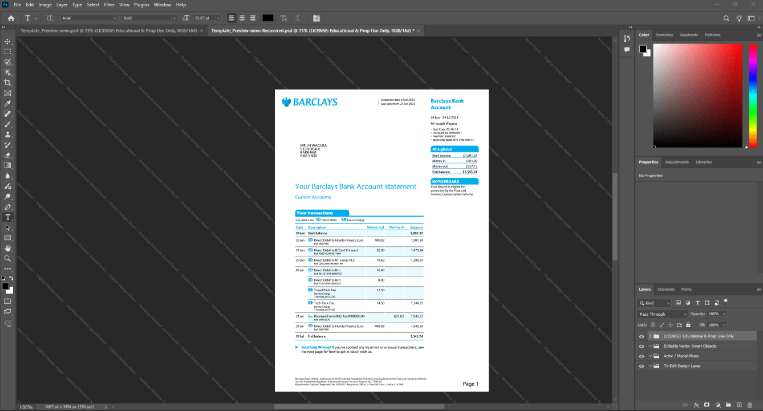Collapse the Editable Vector Smart Objects group
The image size is (763, 411).
coord(650,346)
